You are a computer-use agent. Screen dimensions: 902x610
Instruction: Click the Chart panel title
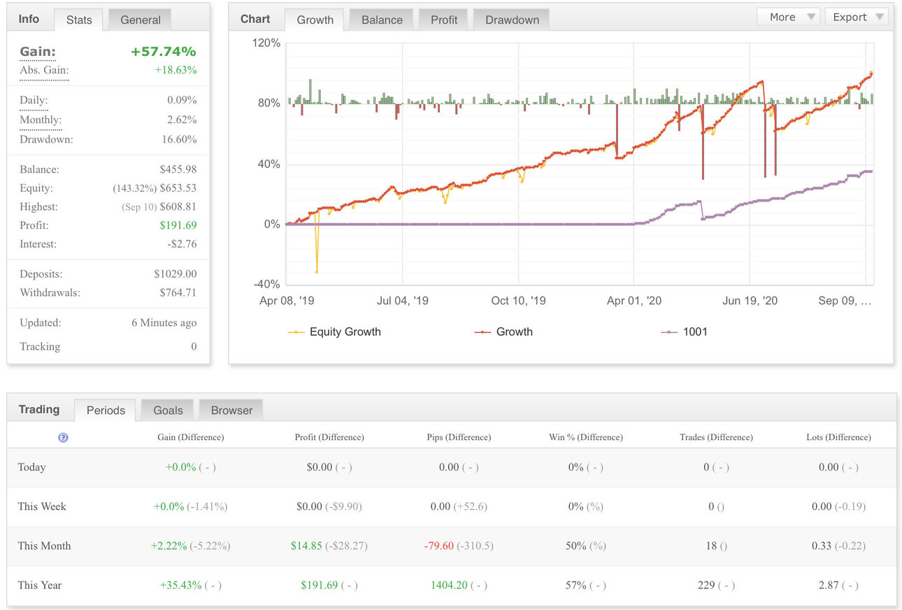tap(255, 19)
